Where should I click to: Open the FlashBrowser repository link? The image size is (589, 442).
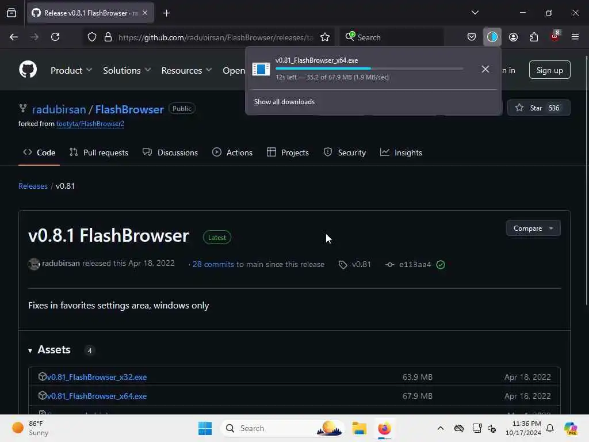tap(129, 109)
